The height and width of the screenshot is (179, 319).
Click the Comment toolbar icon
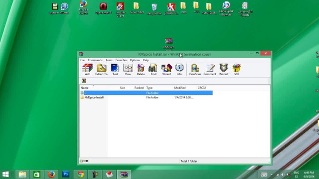[x=210, y=70]
